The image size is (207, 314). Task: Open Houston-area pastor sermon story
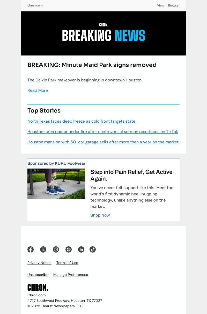(103, 132)
